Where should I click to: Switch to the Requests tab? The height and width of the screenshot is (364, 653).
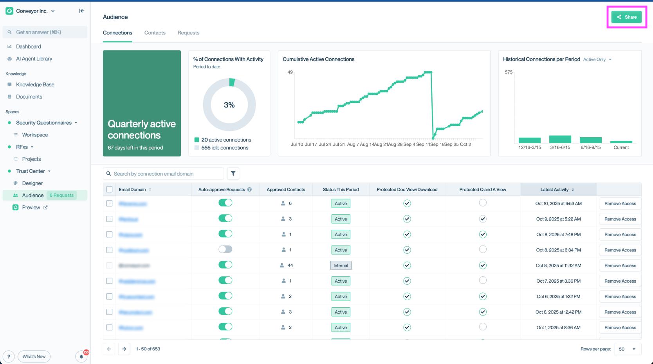click(188, 33)
